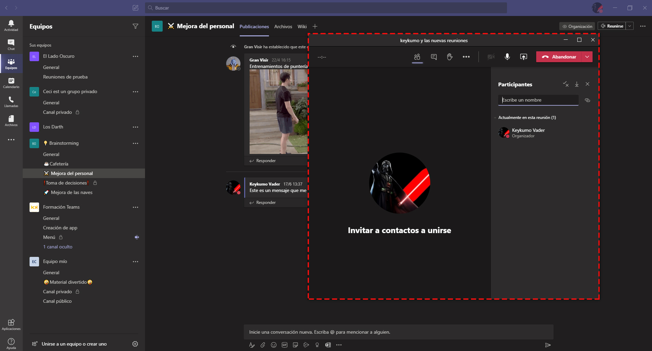The height and width of the screenshot is (351, 652).
Task: Open the format text icon in compose box
Action: pos(252,345)
